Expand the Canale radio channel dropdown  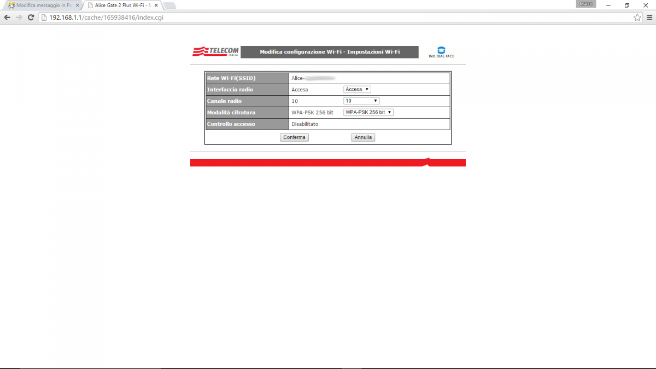click(x=361, y=101)
